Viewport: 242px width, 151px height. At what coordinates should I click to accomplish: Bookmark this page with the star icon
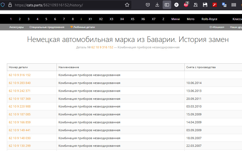(127, 5)
